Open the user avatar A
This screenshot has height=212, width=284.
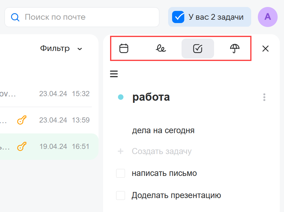pyautogui.click(x=268, y=17)
